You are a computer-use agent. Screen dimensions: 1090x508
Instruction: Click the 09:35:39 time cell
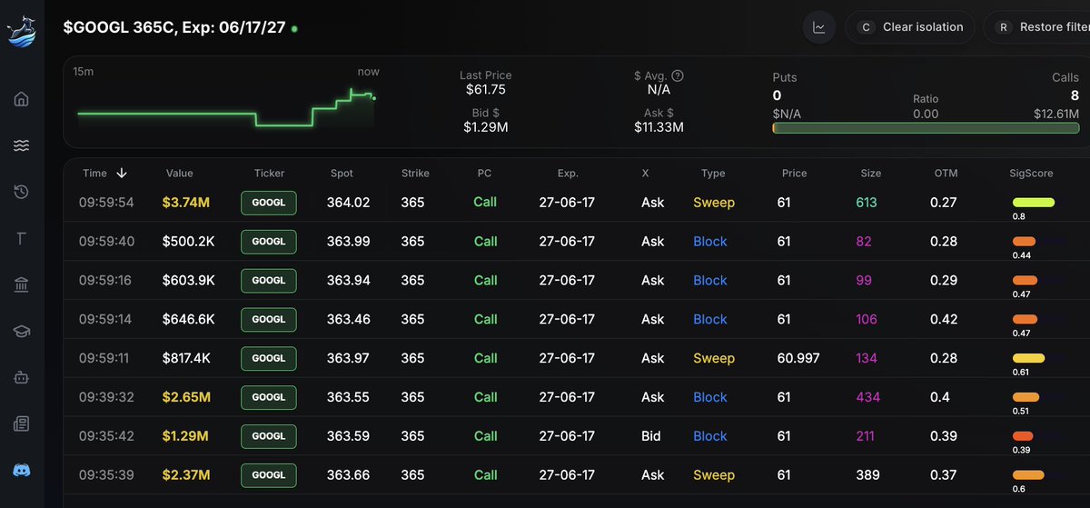tap(106, 474)
